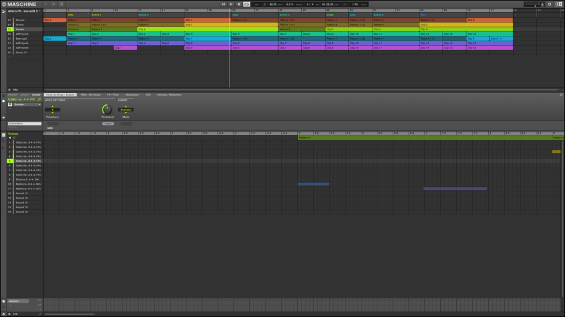565x317 pixels.
Task: Click the piano keys Sampler plug-in icon
Action: [x=10, y=105]
